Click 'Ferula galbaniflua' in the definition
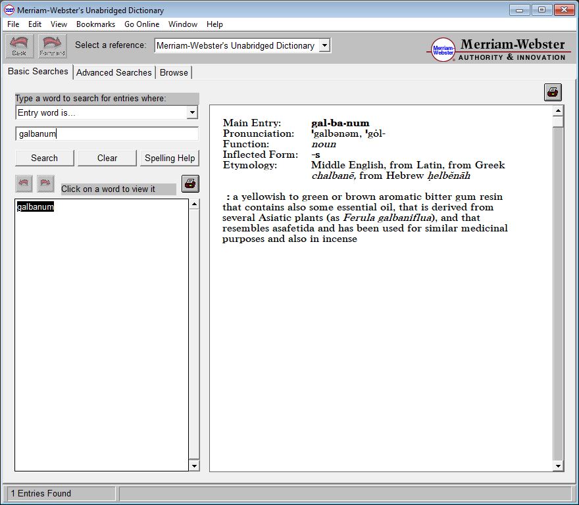 pos(387,218)
